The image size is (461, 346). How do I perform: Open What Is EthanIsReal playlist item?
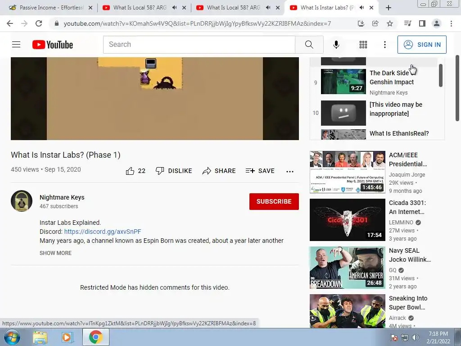[x=399, y=133]
